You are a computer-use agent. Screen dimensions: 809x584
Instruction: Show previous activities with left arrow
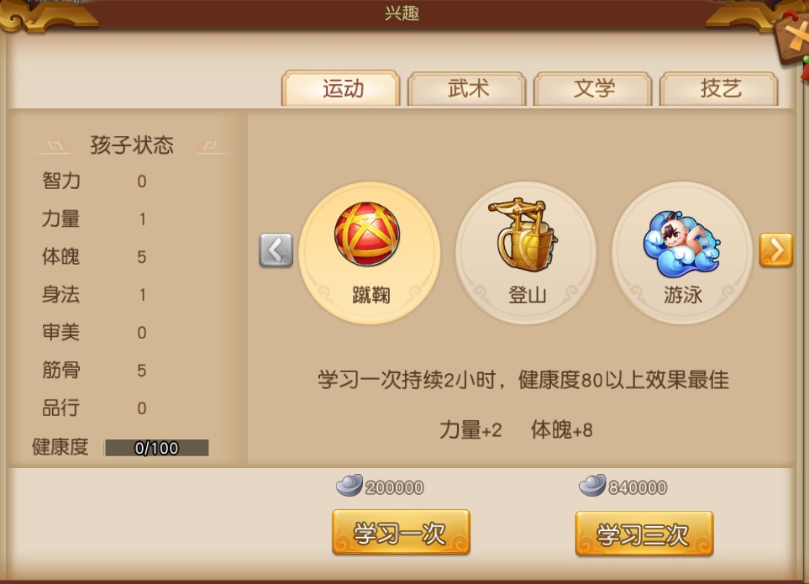(276, 250)
